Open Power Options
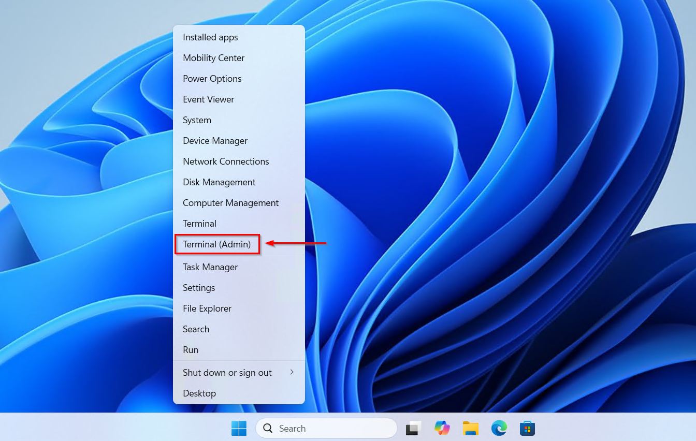 tap(212, 79)
